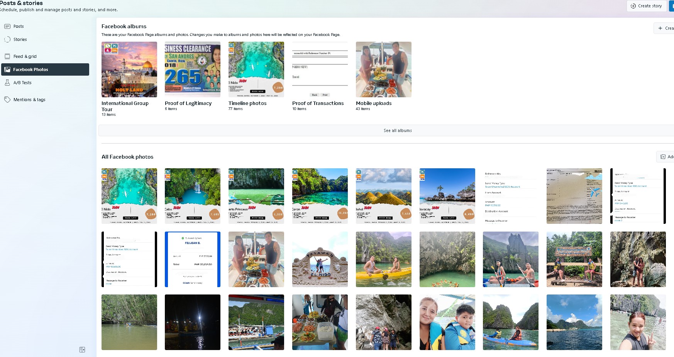Click Timeline photos album title
The height and width of the screenshot is (357, 674).
247,103
